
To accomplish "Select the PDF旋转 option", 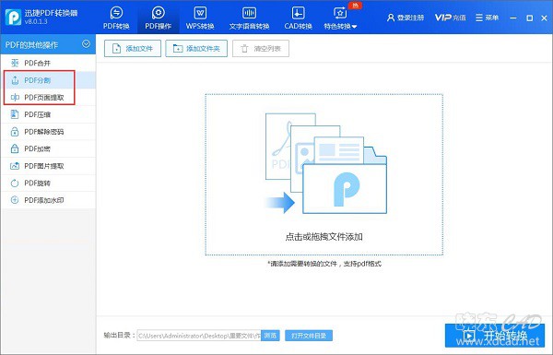I will (48, 183).
